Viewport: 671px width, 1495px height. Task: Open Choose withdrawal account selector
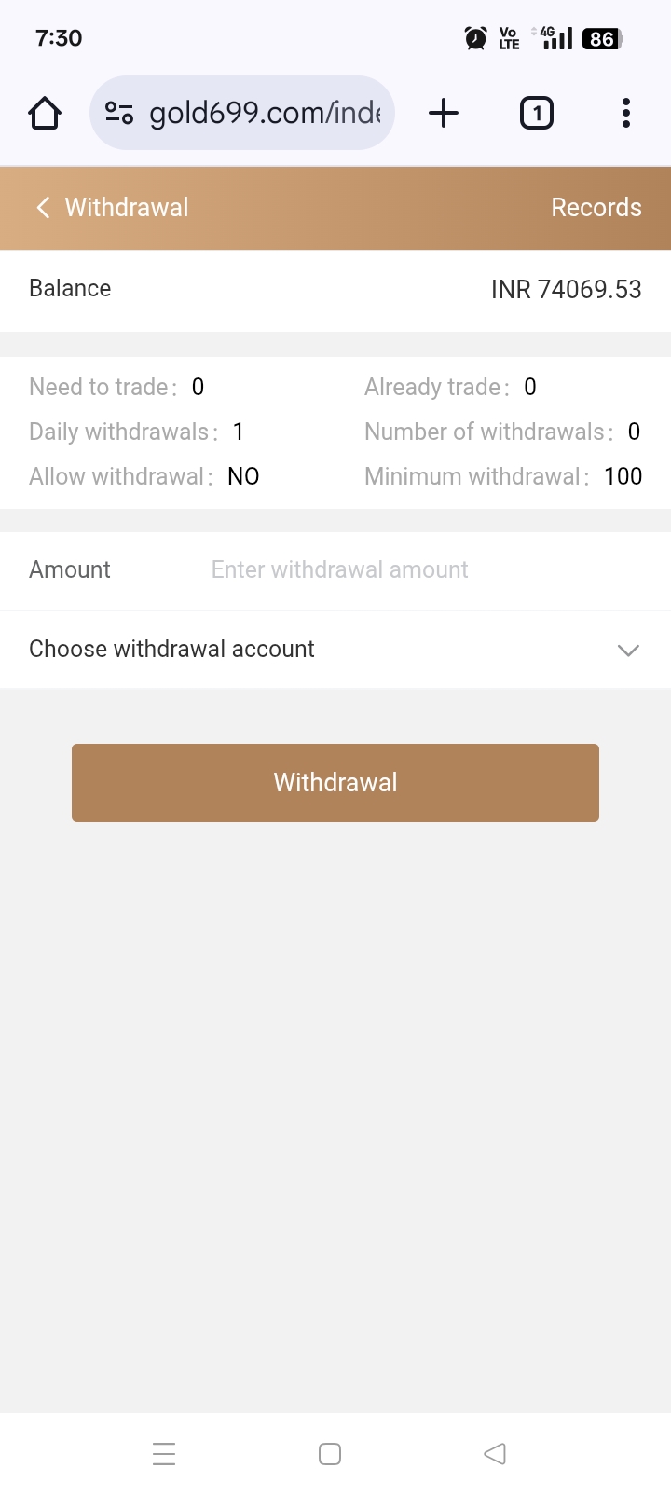click(171, 650)
